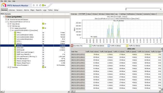This screenshot has height=93, width=163.
Task: Open the Overview tab
Action: (74, 14)
